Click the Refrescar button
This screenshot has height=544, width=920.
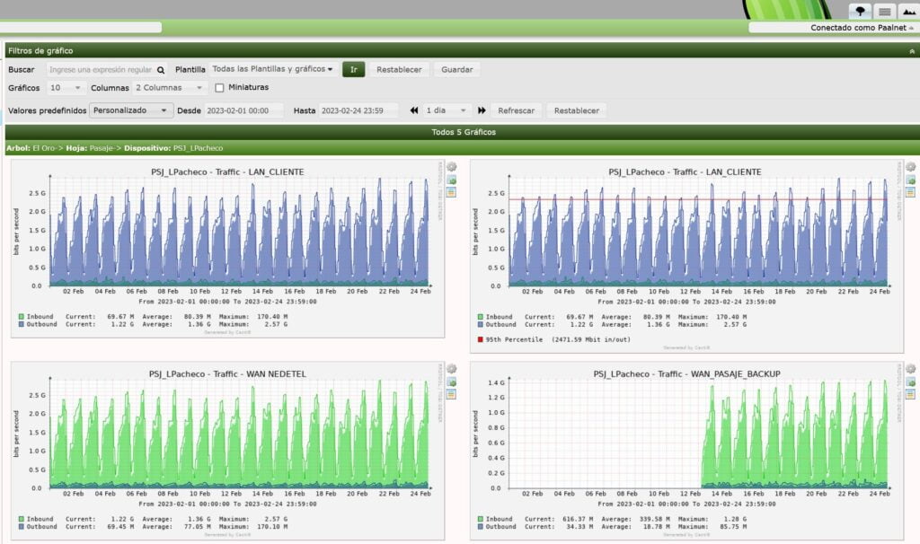[516, 110]
